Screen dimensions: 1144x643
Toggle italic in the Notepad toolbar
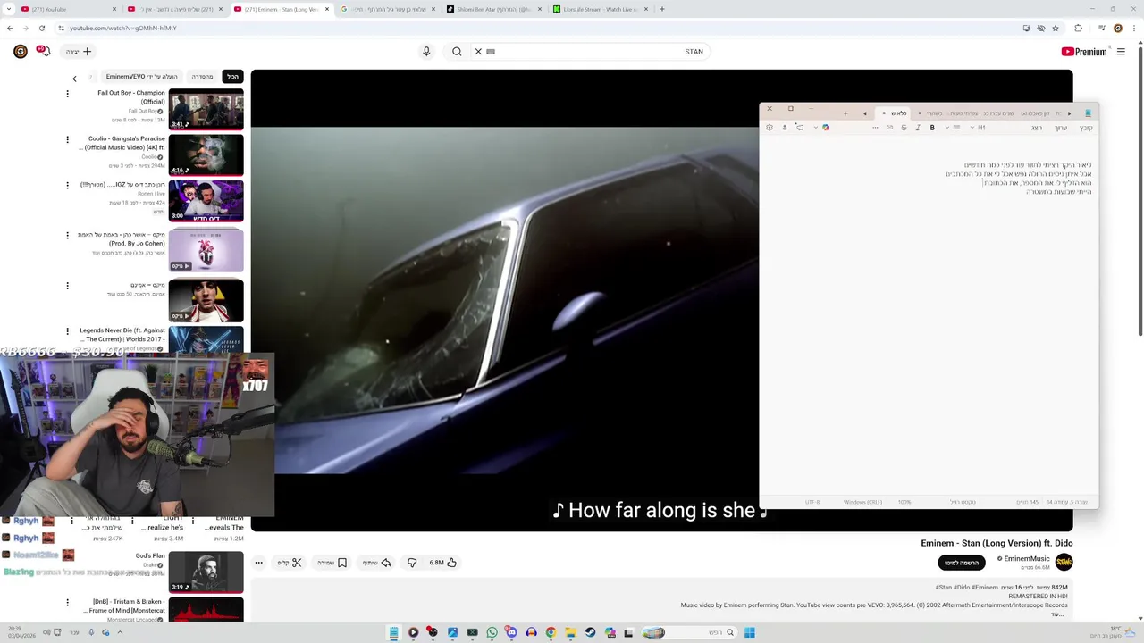pos(918,128)
